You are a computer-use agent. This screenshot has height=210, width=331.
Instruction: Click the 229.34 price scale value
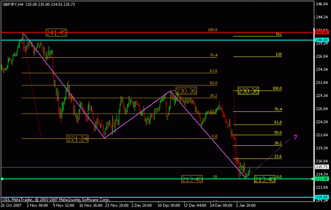(x=321, y=96)
